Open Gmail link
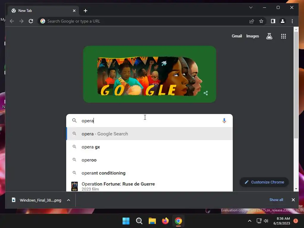Screen dimensions: 304x228 (x=237, y=36)
